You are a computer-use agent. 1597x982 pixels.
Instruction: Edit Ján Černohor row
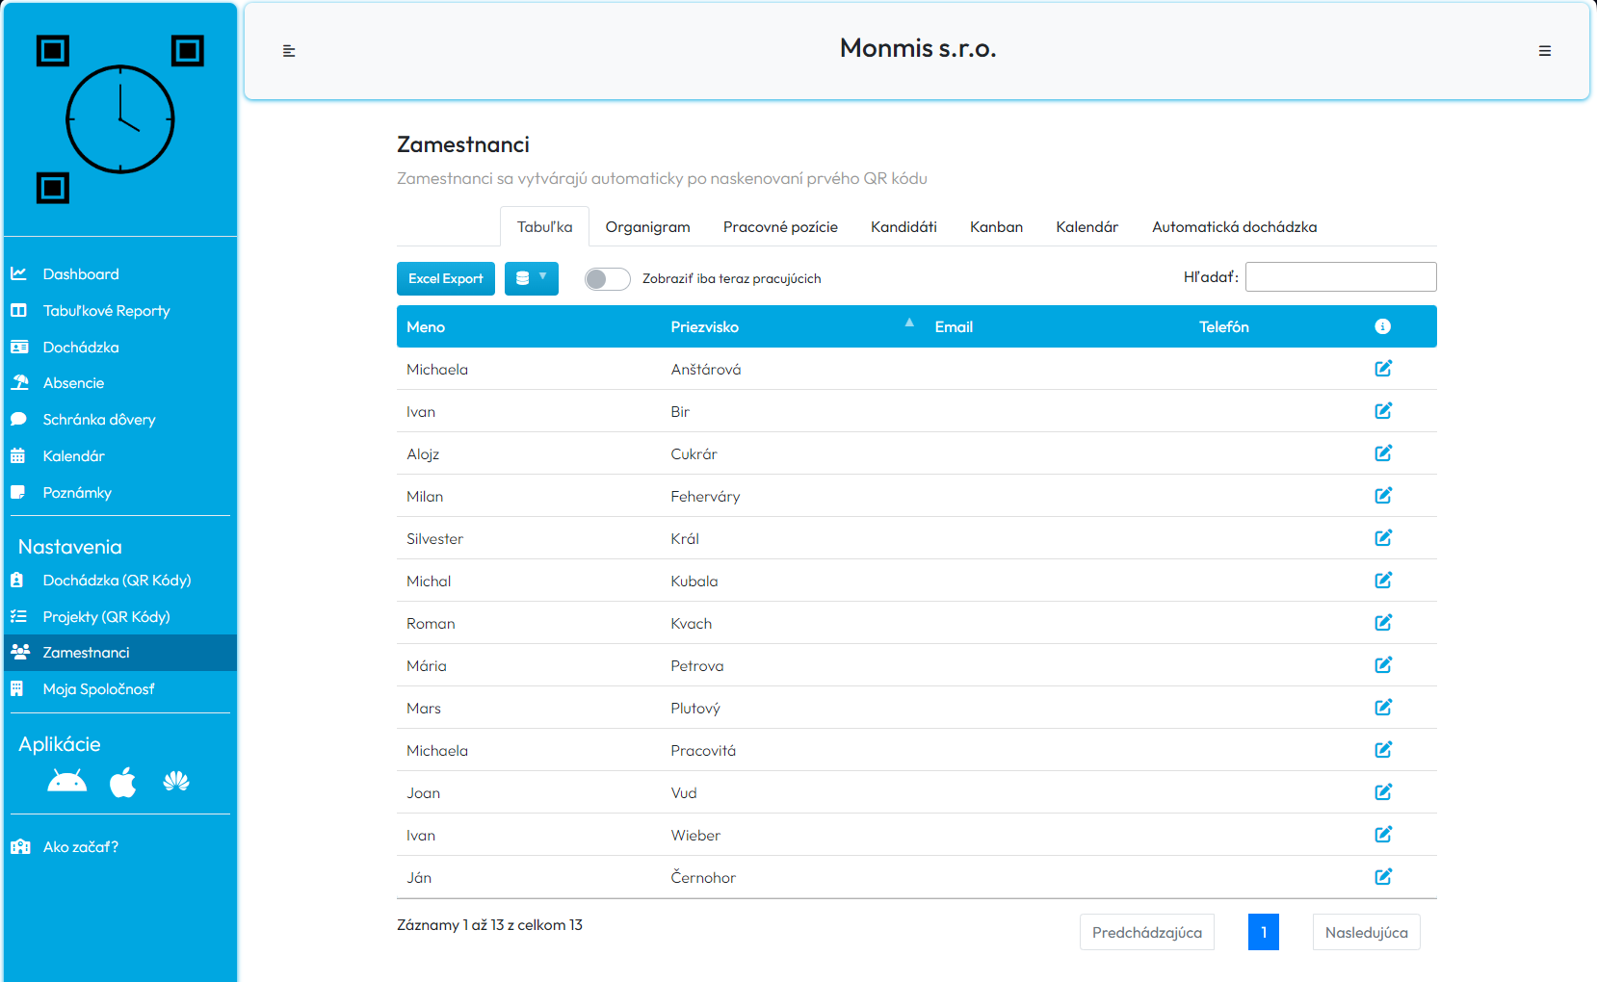coord(1383,877)
